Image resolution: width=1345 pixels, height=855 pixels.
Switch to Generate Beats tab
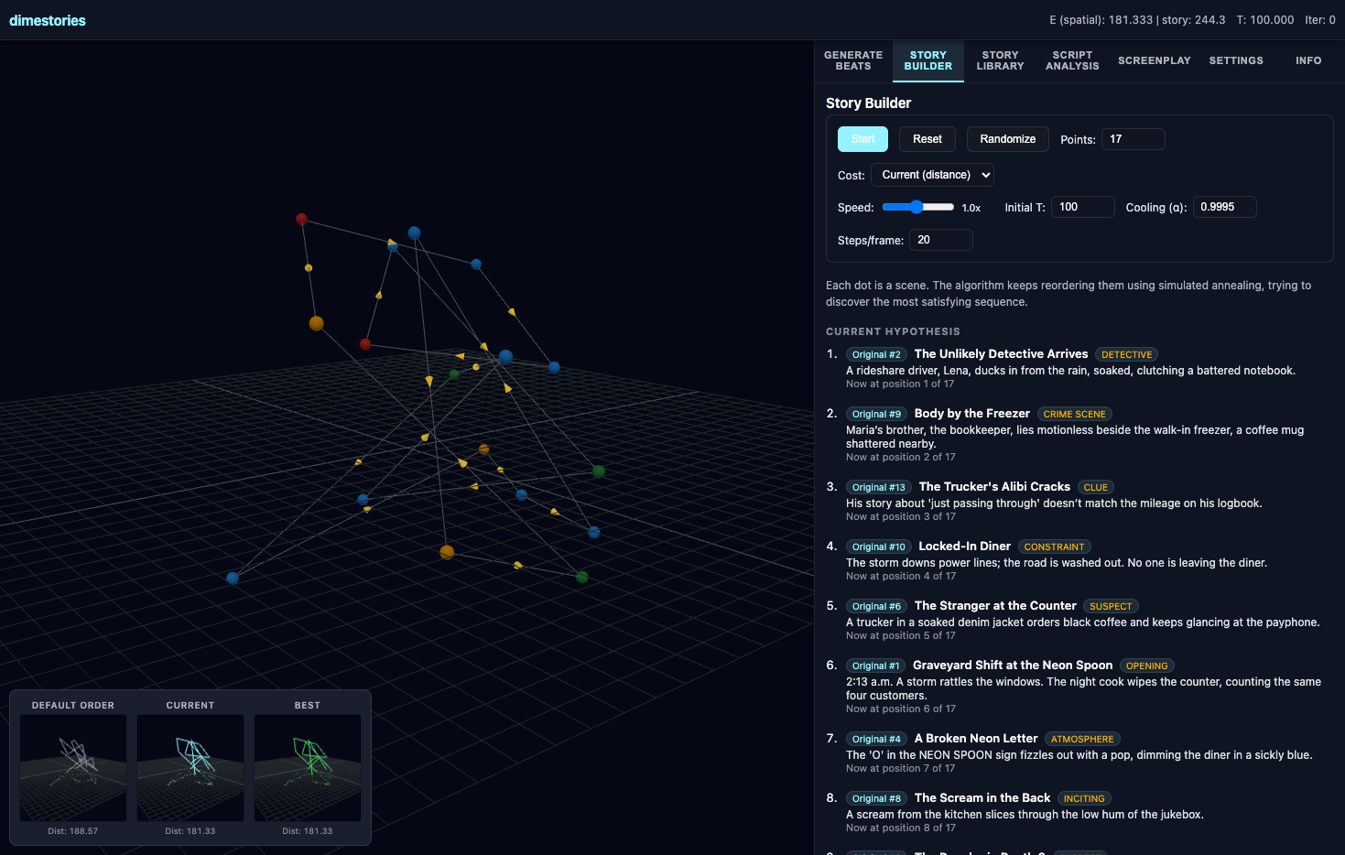[853, 60]
